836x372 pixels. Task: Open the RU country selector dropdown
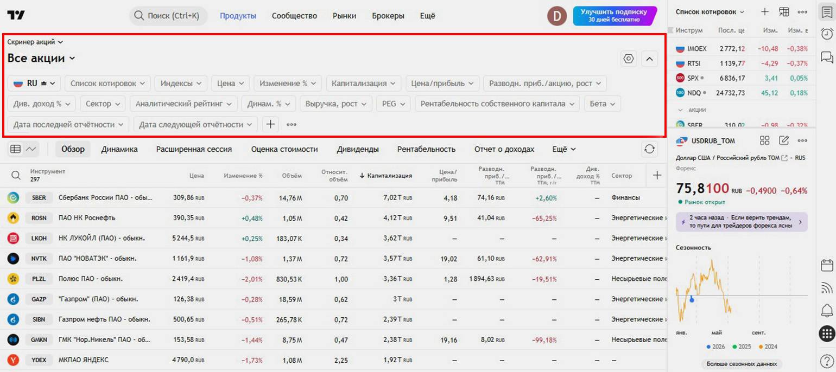(x=35, y=84)
